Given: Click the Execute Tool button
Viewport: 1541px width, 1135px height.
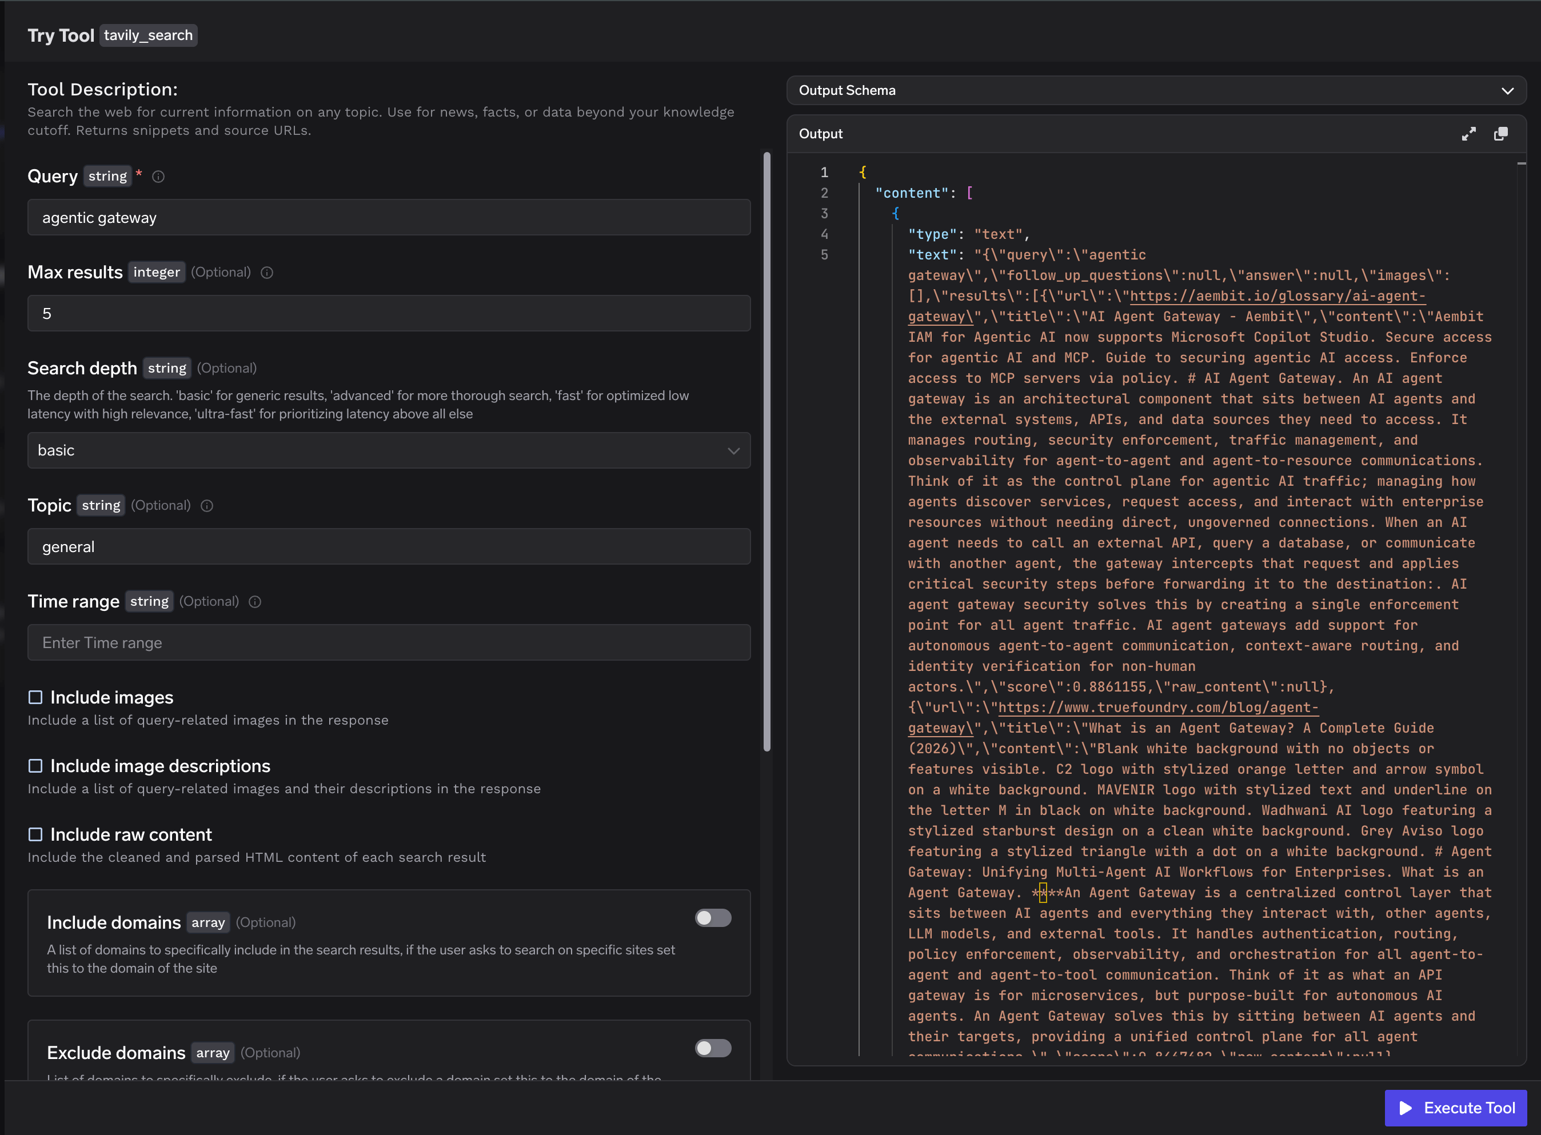Looking at the screenshot, I should (x=1456, y=1108).
